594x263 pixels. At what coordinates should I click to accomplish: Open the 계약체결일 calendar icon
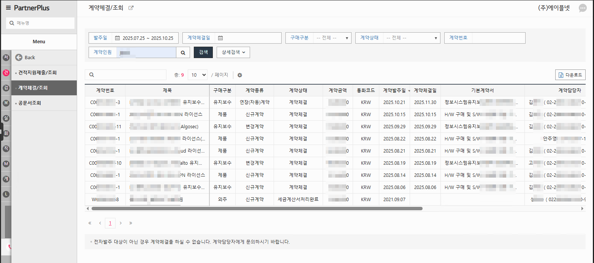(220, 38)
